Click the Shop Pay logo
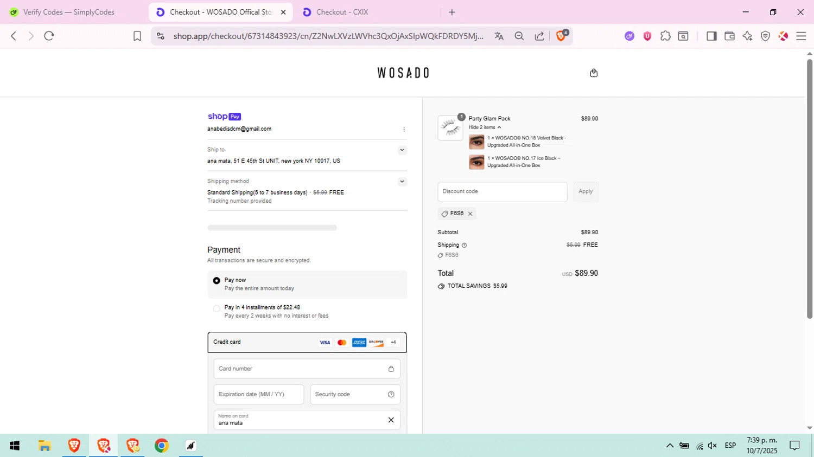Viewport: 814px width, 457px height. [x=224, y=117]
